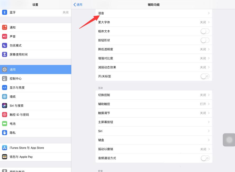Open 触控 ID 与密码 settings label

click(19, 115)
